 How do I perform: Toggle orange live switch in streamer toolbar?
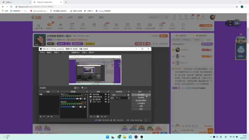pos(49,25)
